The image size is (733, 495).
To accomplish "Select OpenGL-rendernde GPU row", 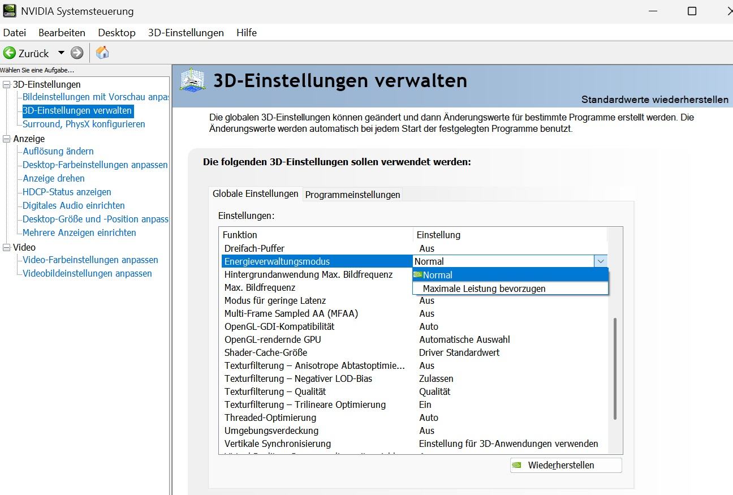I will (413, 339).
